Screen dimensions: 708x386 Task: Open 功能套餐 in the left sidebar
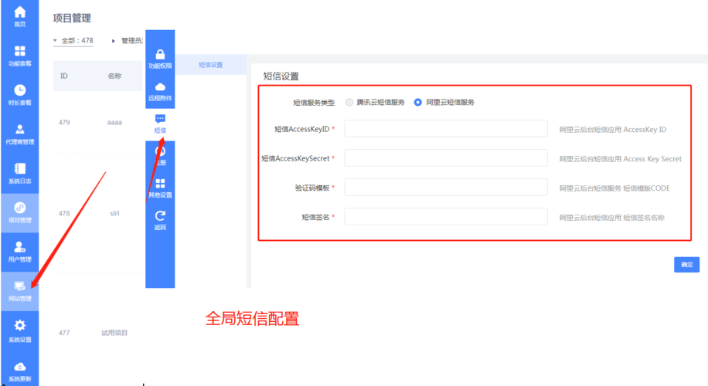pos(20,56)
